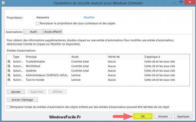196x122 pixels.
Task: Click the owner name Alexandre
Action: pyautogui.click(x=42, y=17)
